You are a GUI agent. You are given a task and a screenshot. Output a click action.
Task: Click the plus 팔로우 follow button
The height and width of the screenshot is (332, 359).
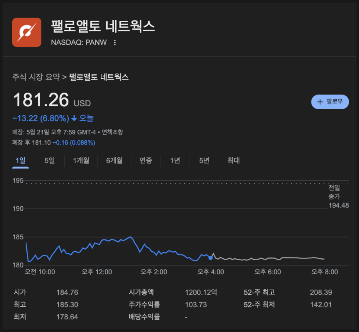[x=330, y=101]
